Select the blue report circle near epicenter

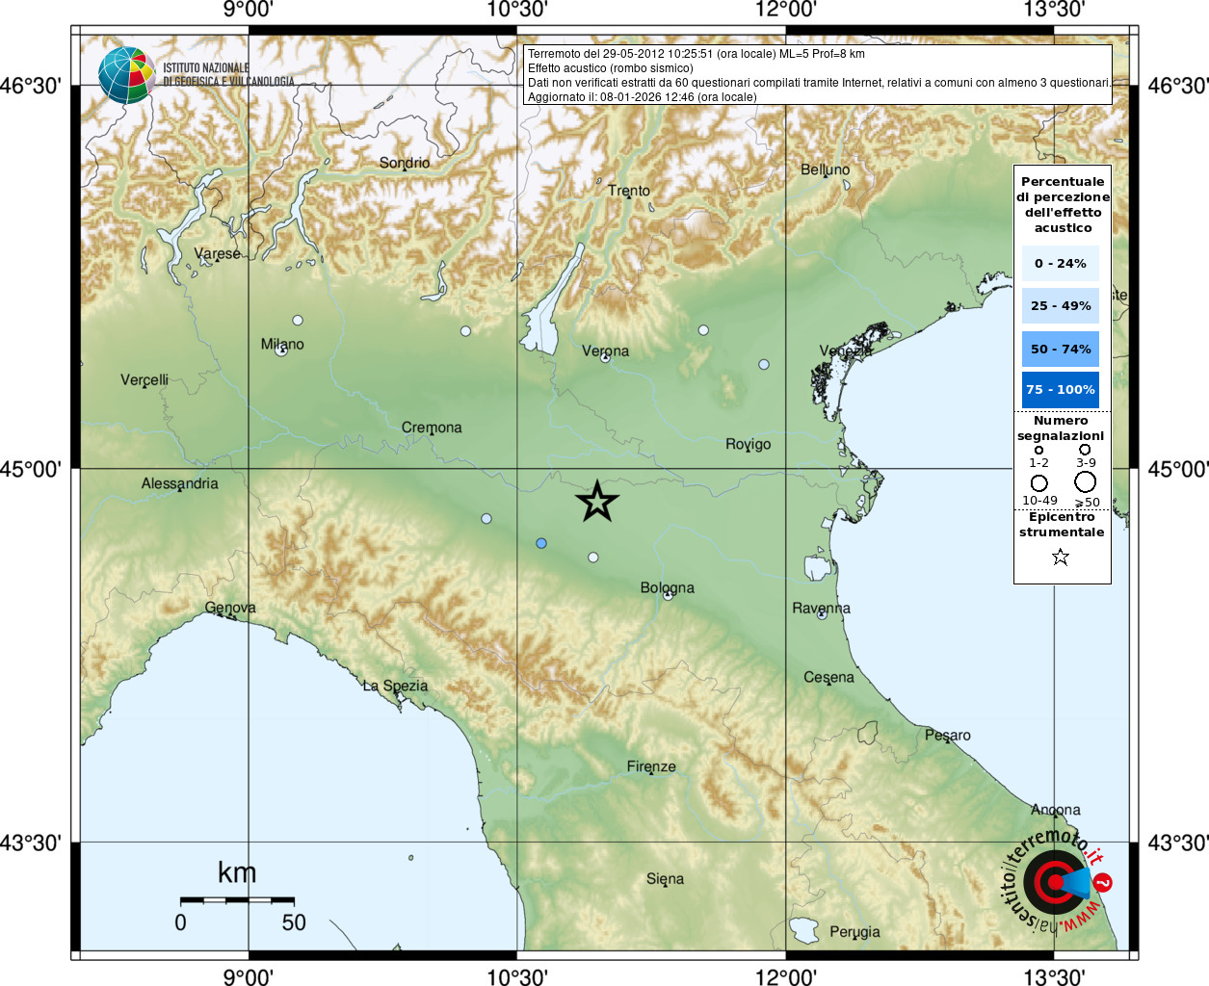[541, 543]
